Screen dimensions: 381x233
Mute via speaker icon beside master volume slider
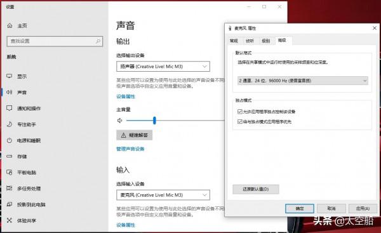coord(119,121)
